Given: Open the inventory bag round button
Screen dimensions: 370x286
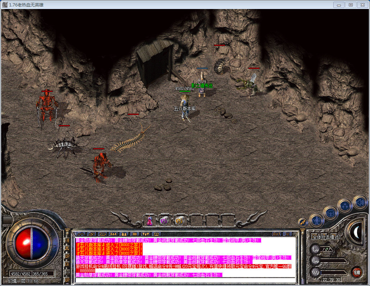Looking at the screenshot, I should pos(330,213).
